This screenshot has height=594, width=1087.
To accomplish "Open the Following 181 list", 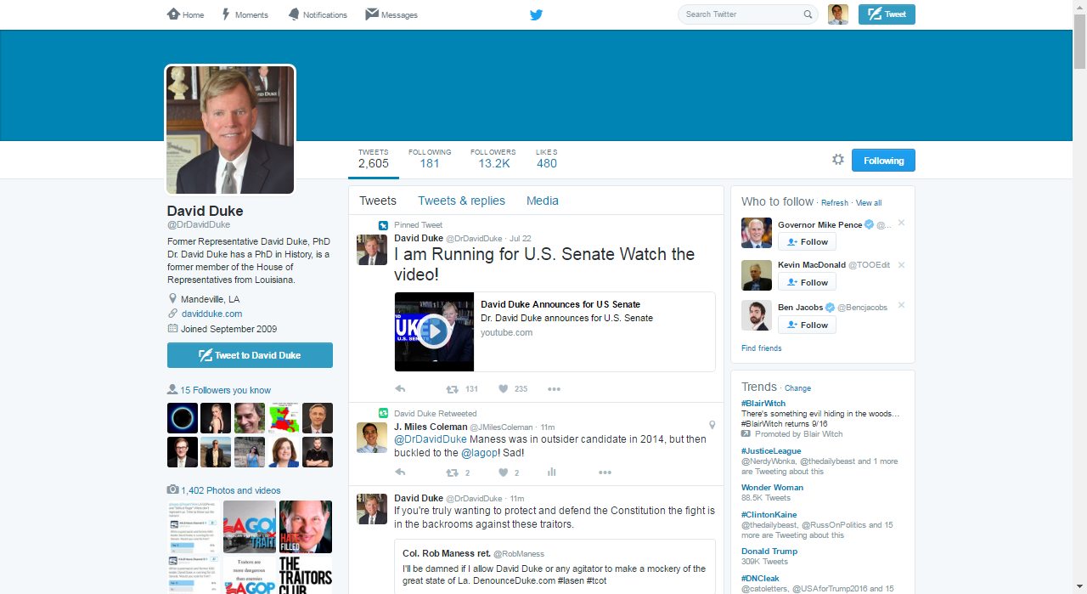I will click(430, 158).
